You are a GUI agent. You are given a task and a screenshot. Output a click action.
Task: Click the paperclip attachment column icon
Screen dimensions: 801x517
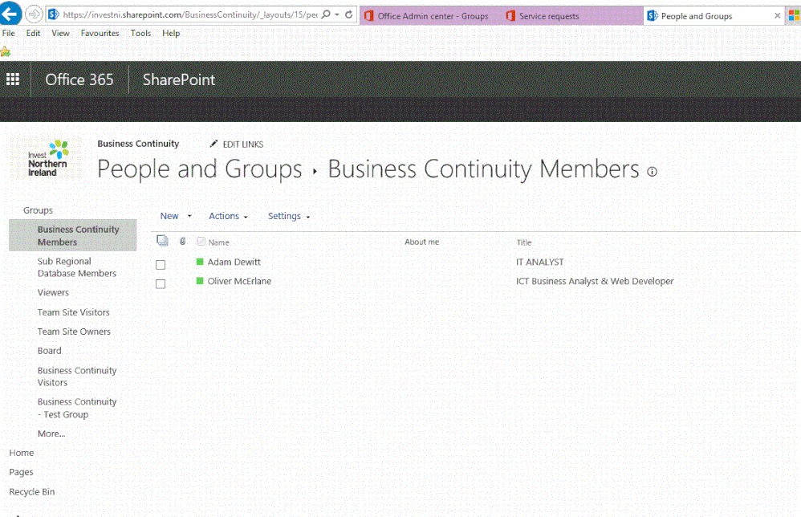(182, 241)
